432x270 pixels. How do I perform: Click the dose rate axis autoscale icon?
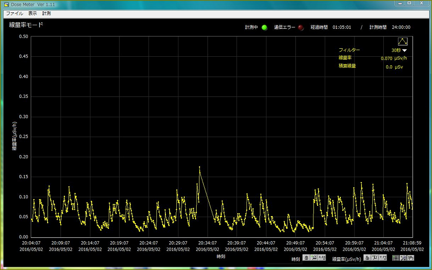pyautogui.click(x=375, y=258)
